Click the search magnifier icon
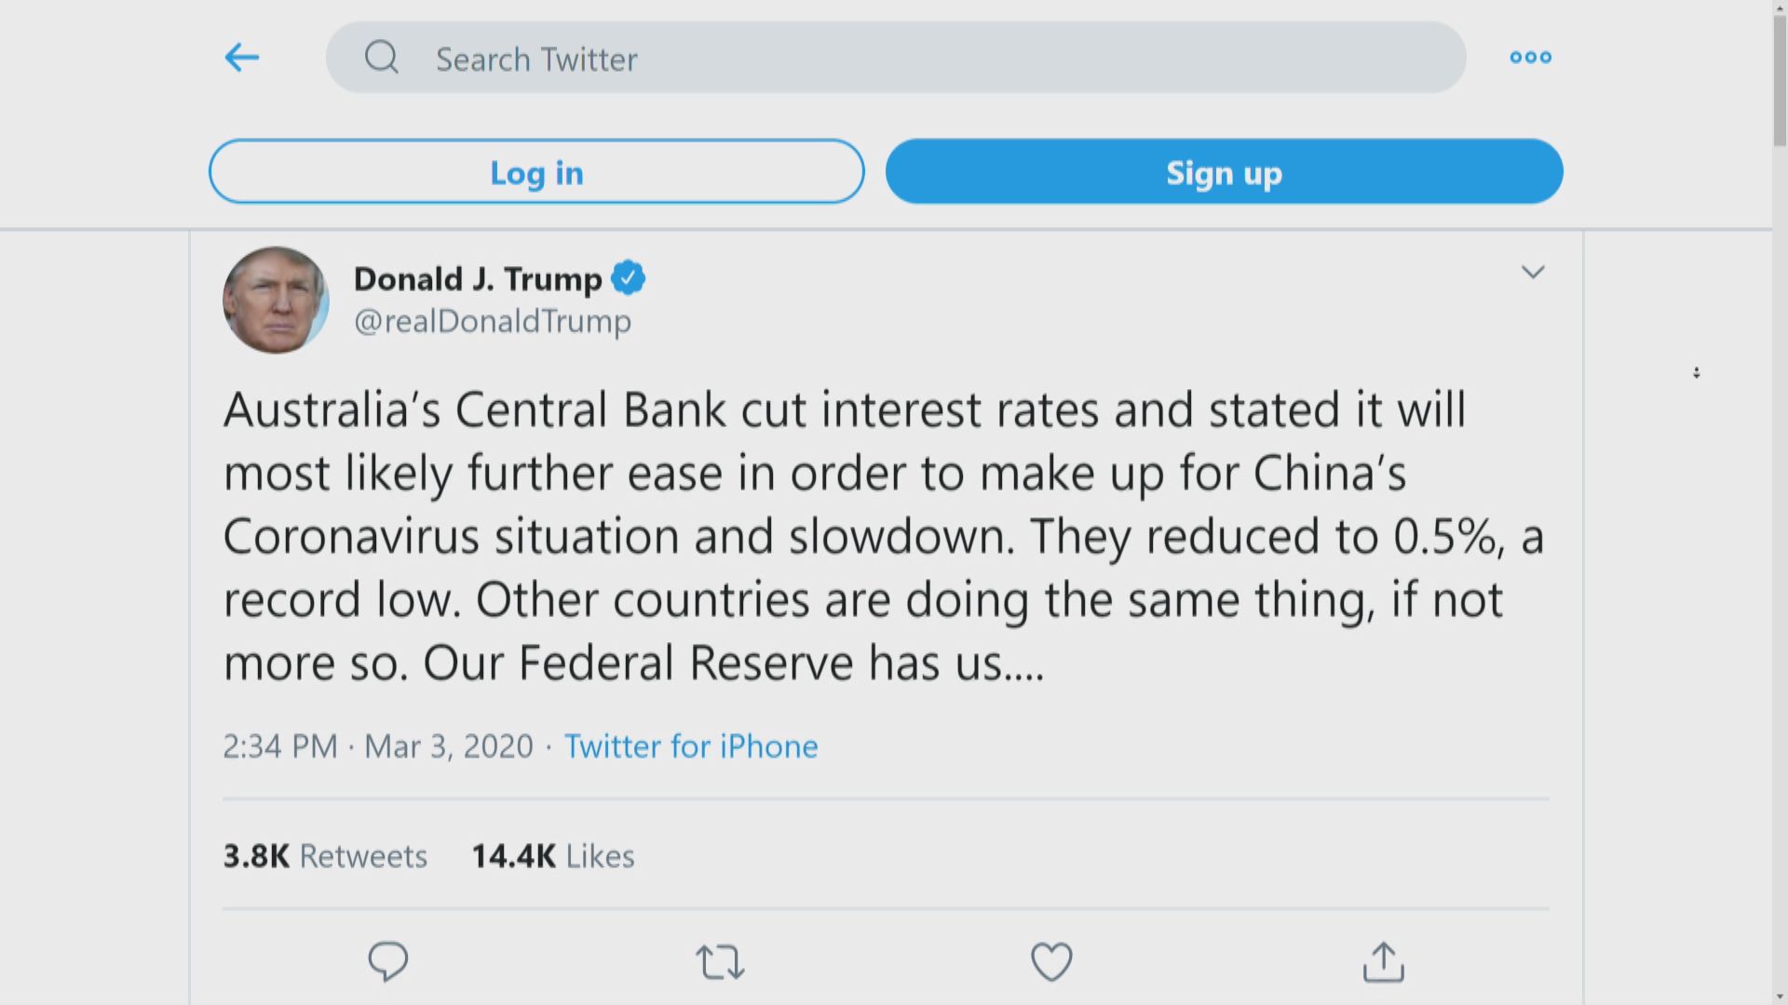Screen dimensions: 1788x1005 pyautogui.click(x=381, y=58)
